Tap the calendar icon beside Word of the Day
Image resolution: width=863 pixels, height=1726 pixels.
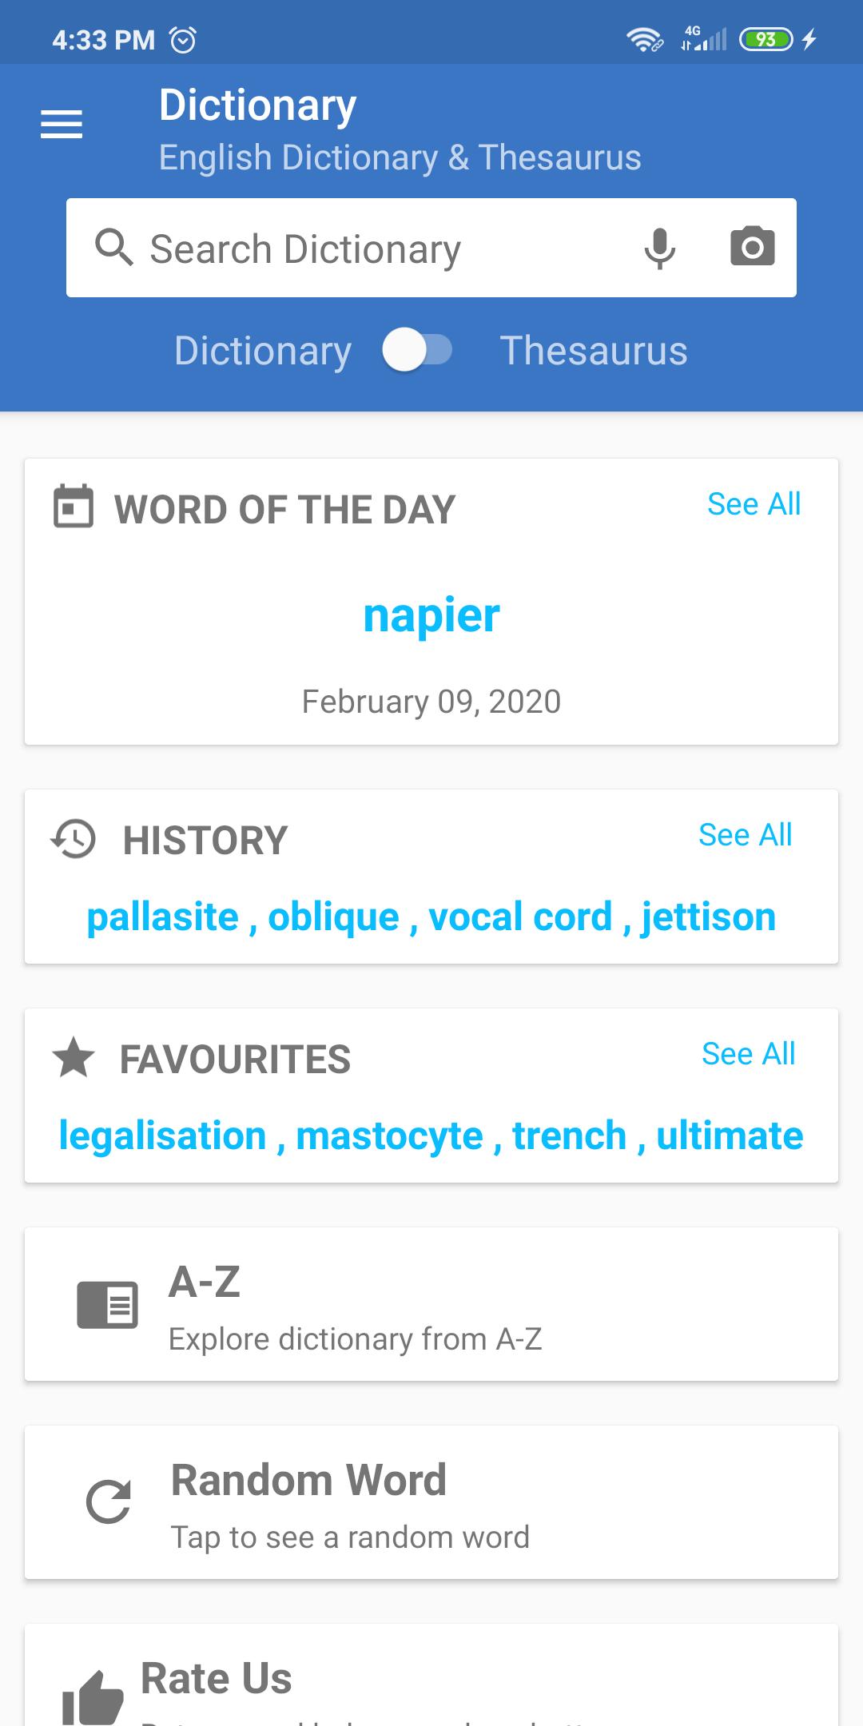[74, 507]
